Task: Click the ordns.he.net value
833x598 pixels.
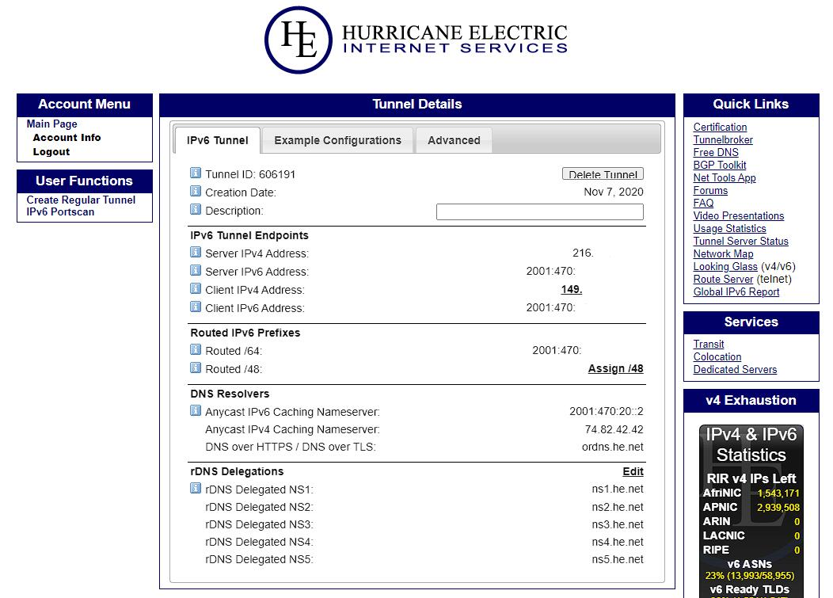Action: (x=613, y=447)
